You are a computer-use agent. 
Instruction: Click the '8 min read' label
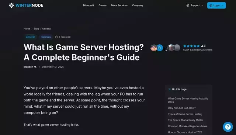coord(65,37)
